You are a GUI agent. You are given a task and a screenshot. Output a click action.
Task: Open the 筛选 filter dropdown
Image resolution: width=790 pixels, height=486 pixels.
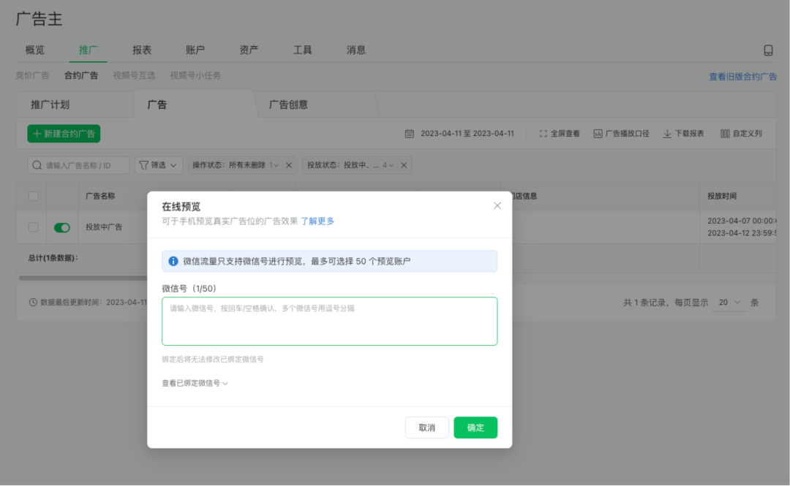point(158,165)
